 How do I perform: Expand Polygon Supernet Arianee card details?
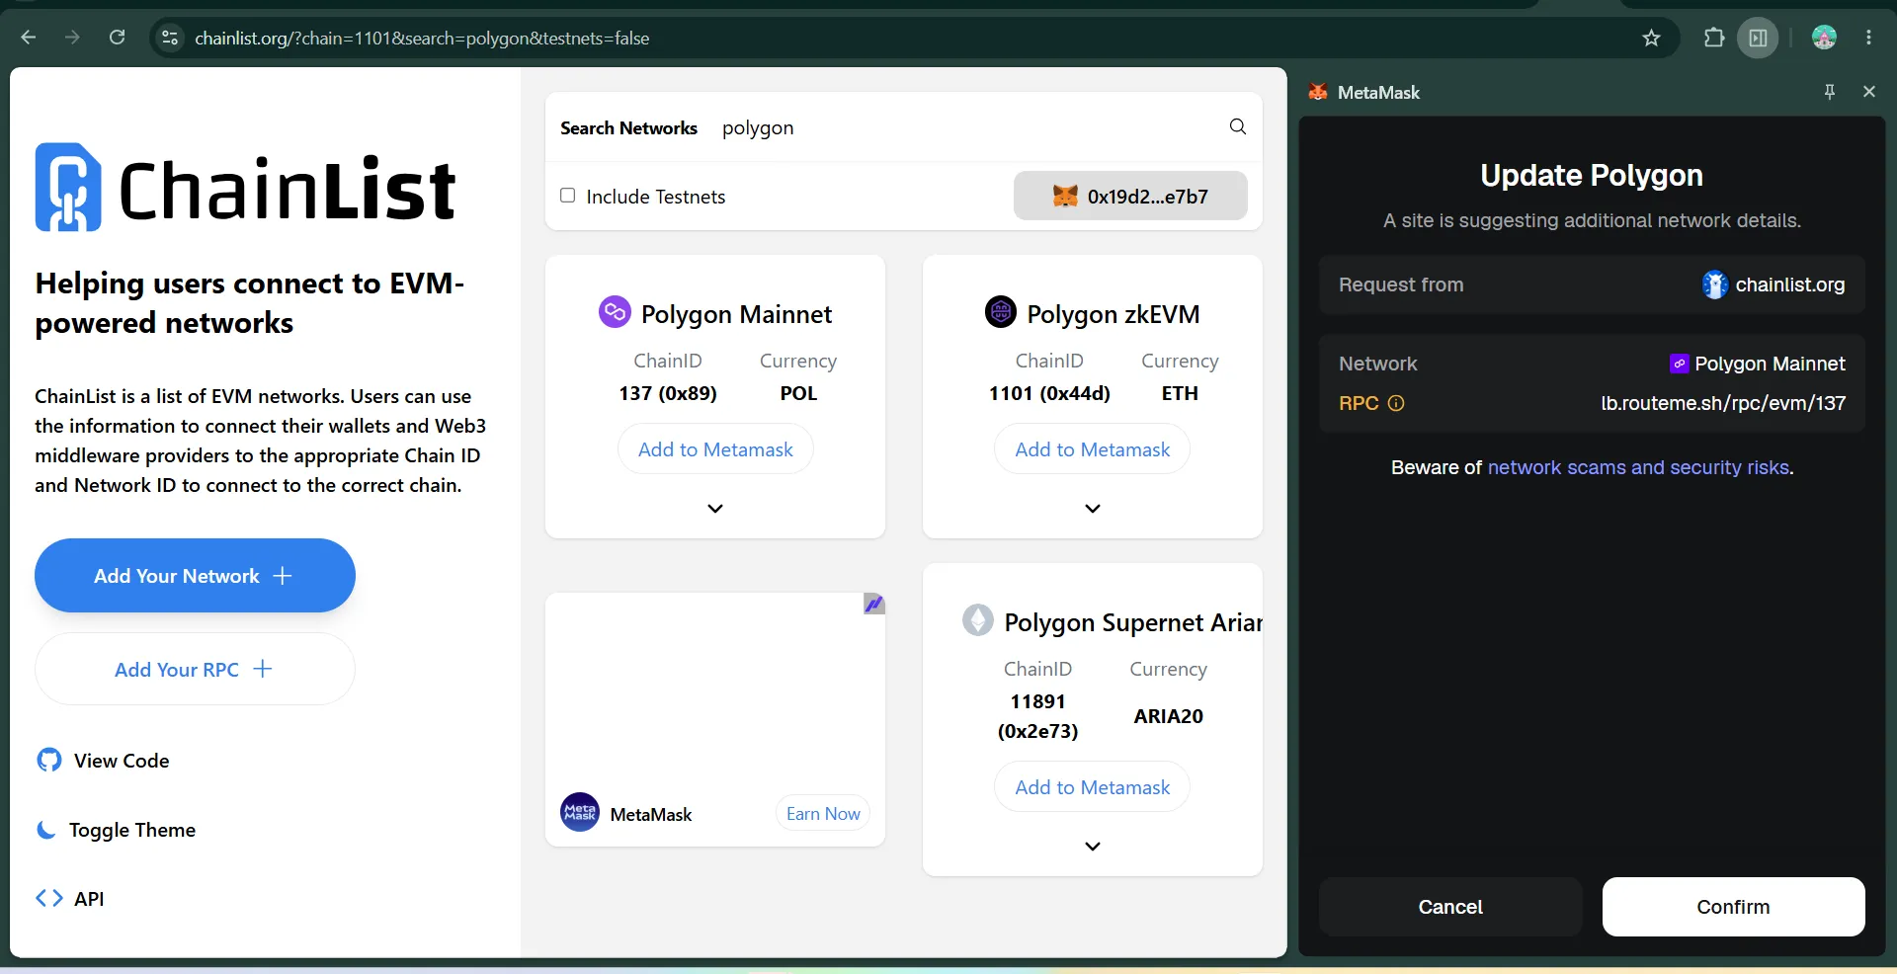[x=1093, y=846]
